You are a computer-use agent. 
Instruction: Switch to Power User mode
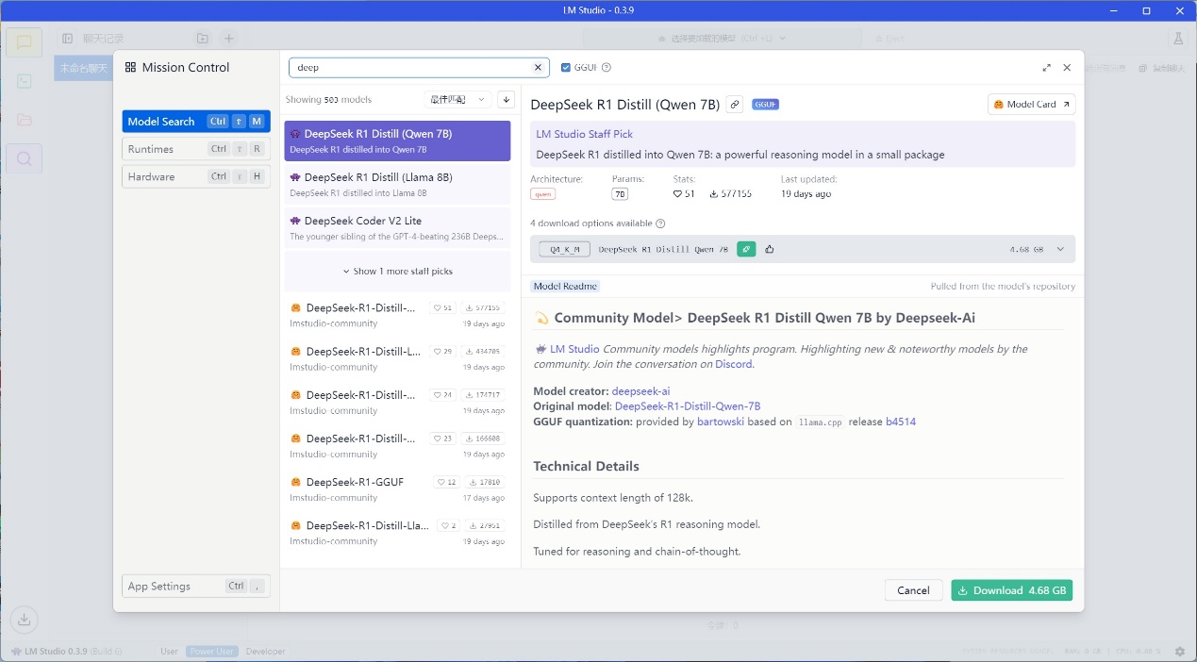(x=211, y=651)
